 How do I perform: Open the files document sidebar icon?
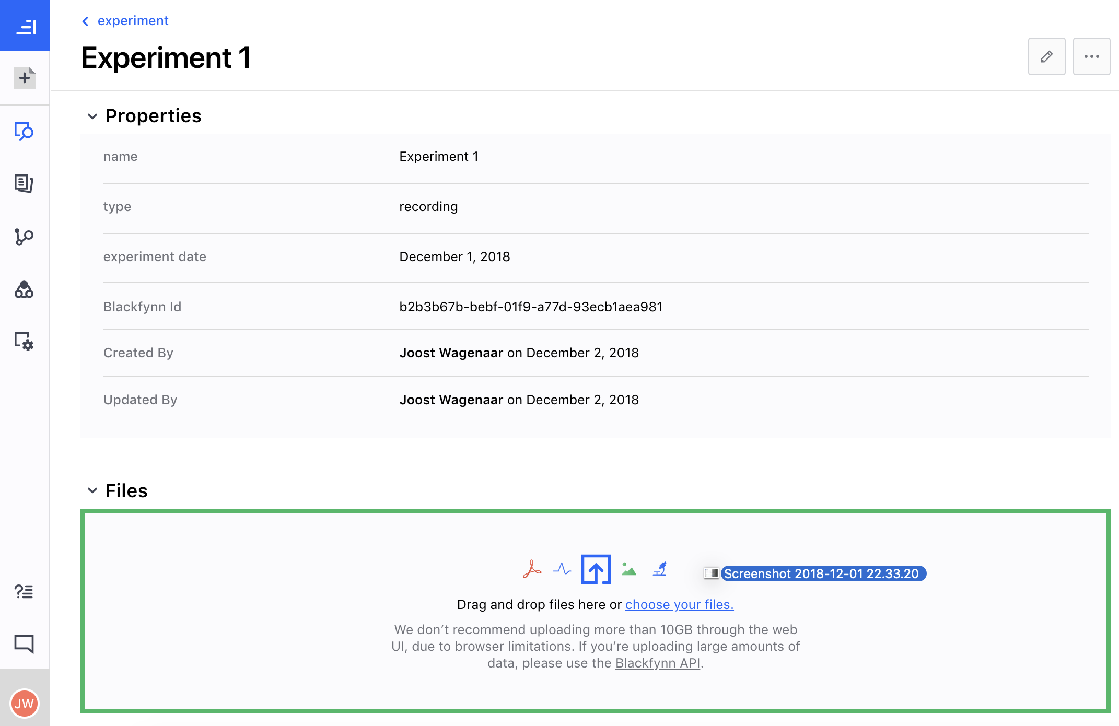click(x=24, y=183)
